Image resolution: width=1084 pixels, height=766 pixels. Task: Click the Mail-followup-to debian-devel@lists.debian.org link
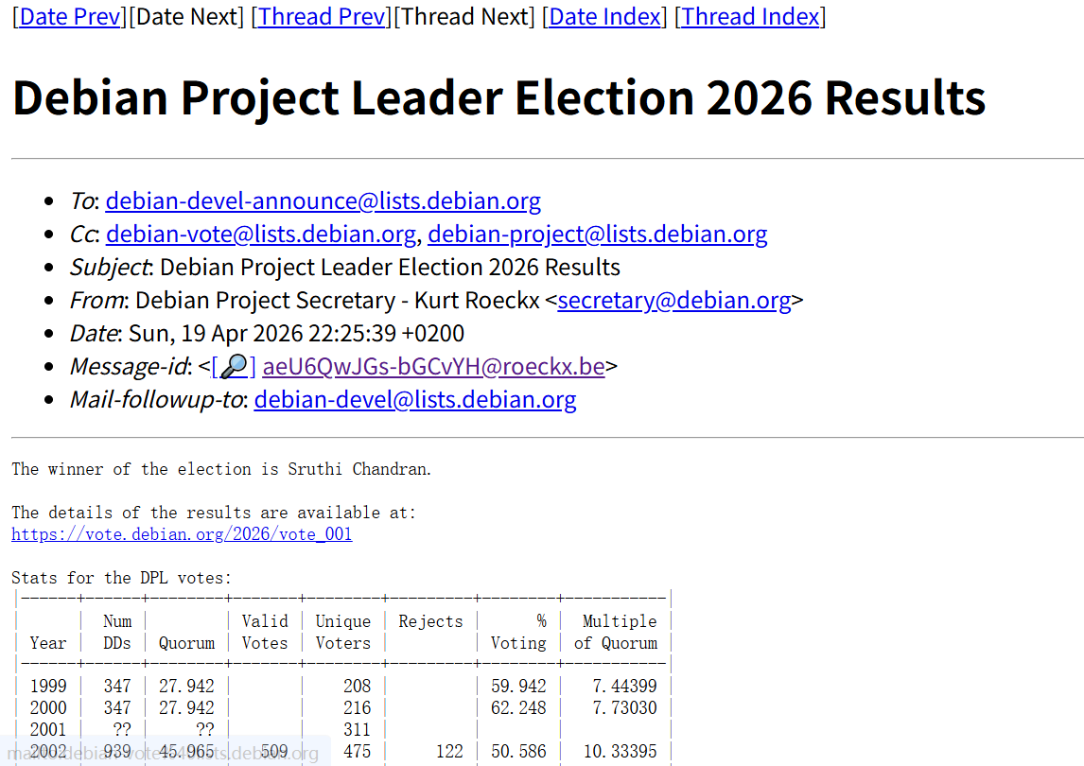click(x=415, y=400)
